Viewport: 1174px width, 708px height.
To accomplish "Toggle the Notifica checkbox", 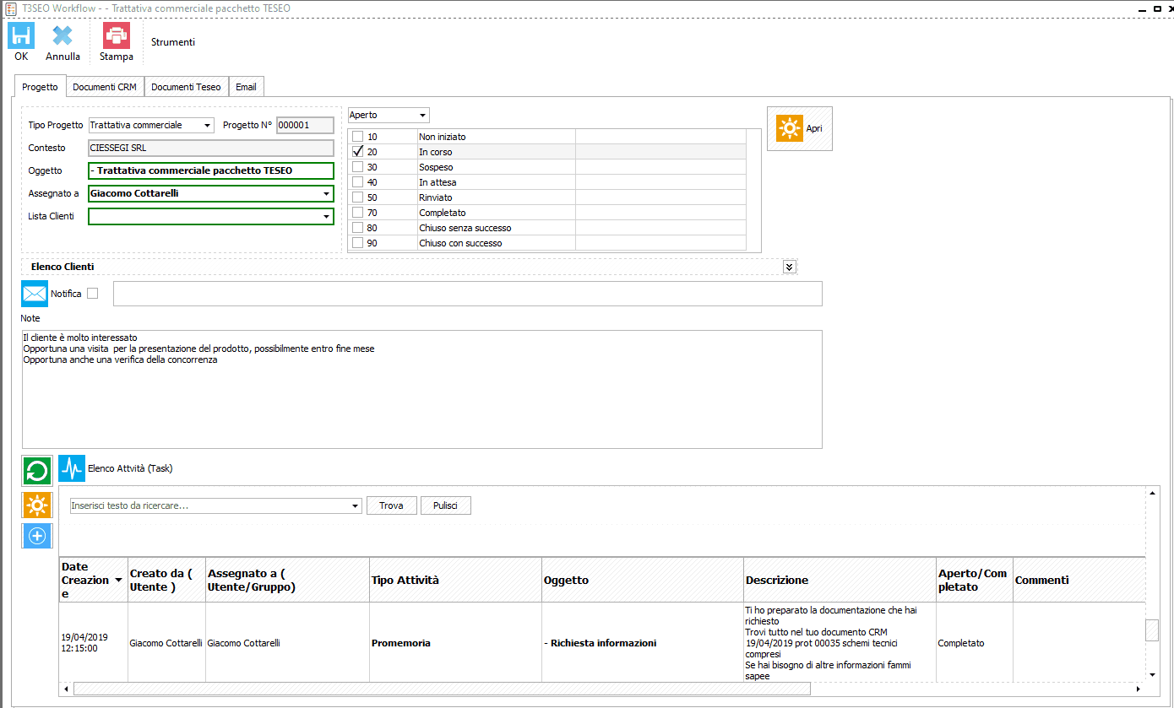I will tap(93, 294).
